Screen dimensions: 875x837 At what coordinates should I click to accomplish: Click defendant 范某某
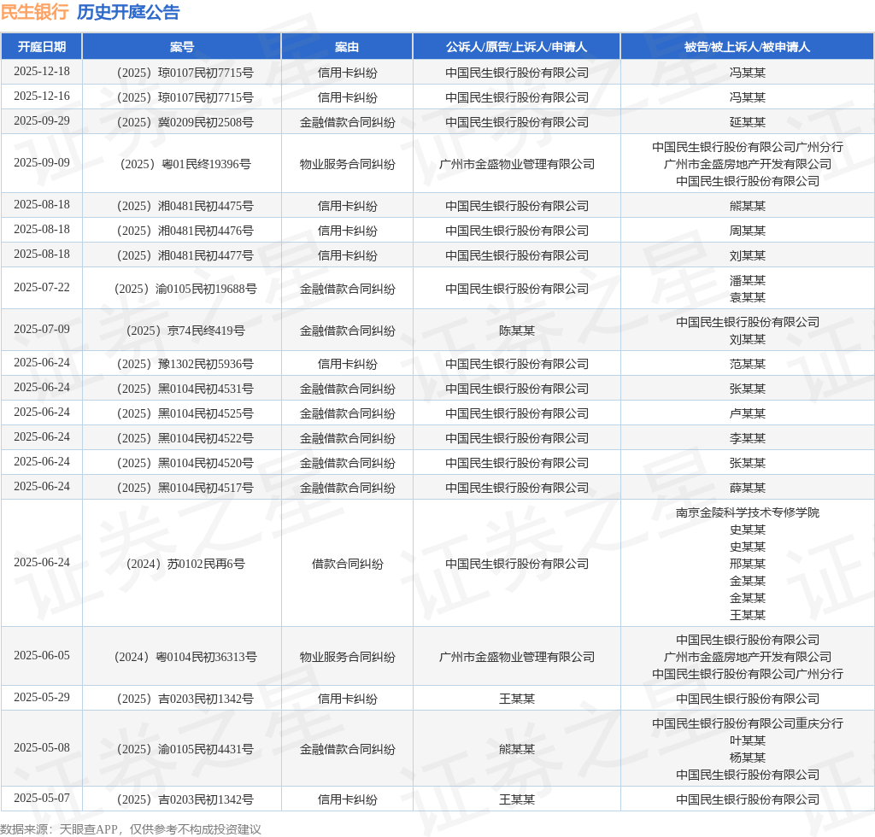[x=747, y=364]
